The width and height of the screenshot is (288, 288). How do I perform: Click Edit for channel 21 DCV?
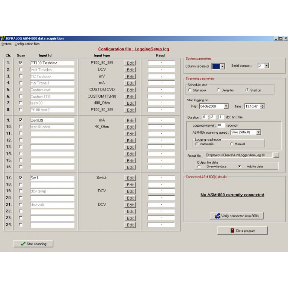(x=130, y=205)
